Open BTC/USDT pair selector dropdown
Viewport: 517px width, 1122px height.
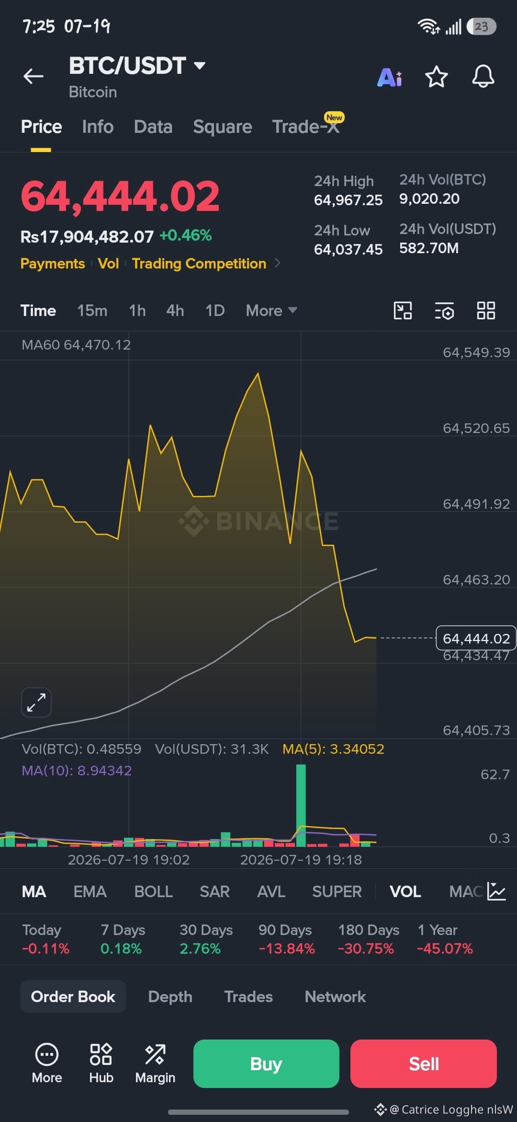tap(137, 66)
